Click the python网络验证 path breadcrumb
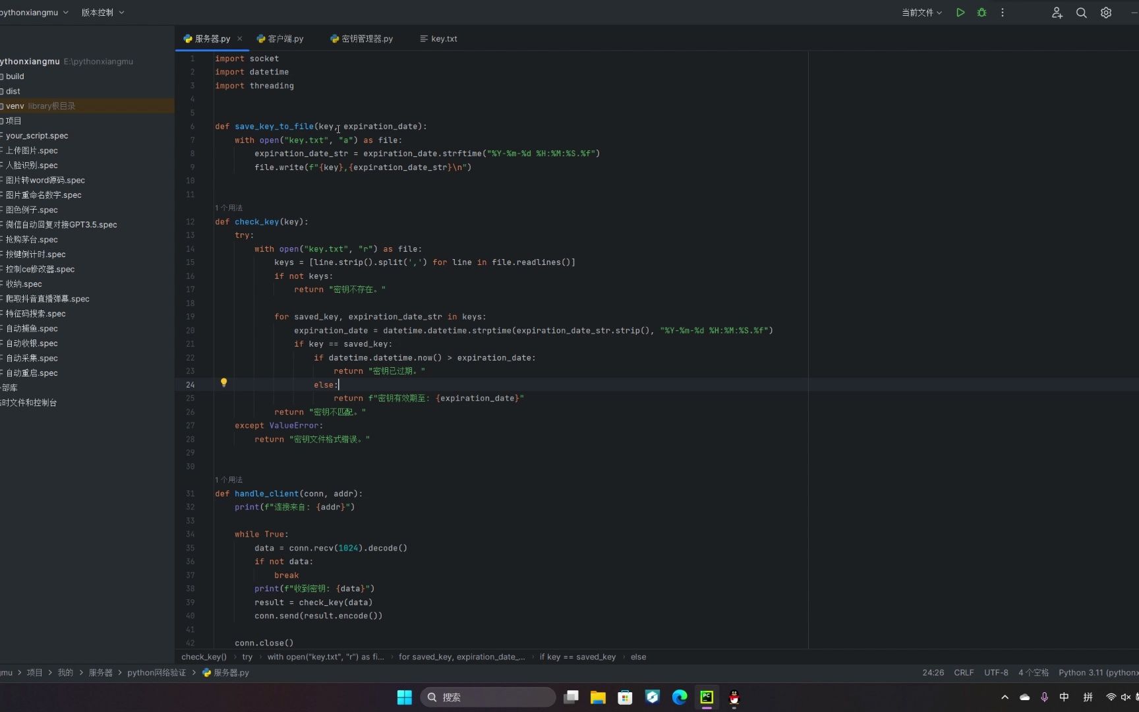This screenshot has width=1139, height=712. point(157,672)
